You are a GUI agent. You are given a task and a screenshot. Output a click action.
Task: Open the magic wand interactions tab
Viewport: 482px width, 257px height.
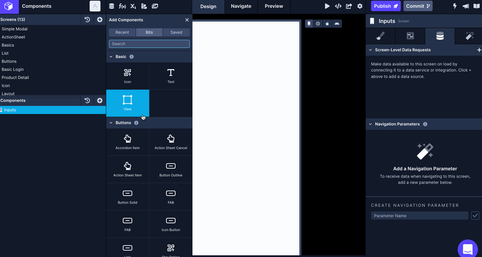(x=469, y=36)
